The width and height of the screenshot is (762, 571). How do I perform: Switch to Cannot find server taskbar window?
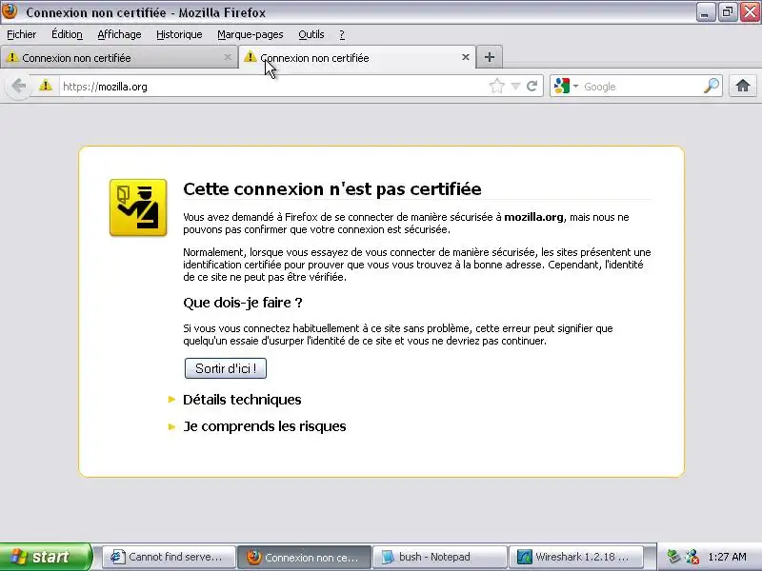169,557
